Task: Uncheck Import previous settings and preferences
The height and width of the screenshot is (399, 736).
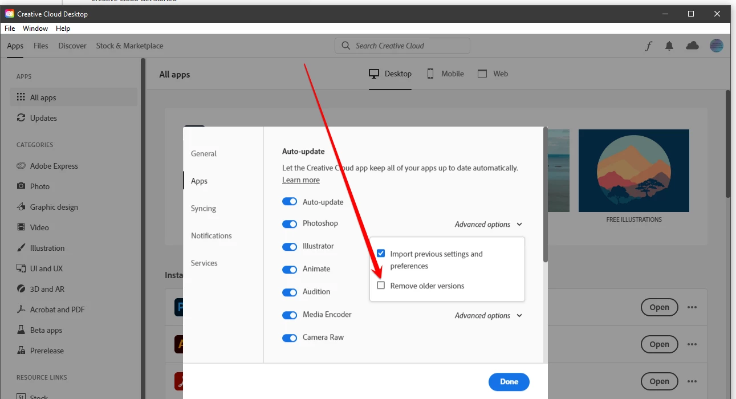Action: [x=381, y=254]
